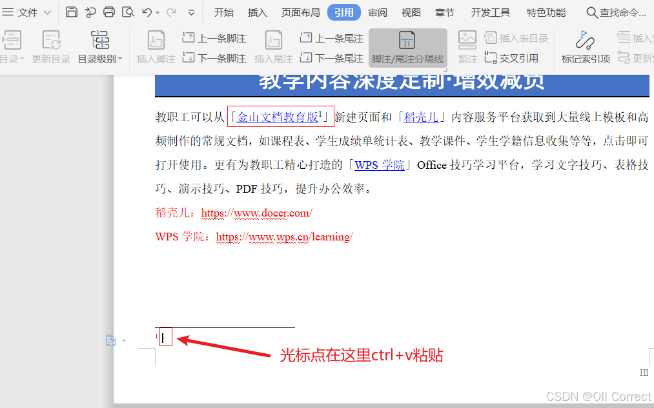Viewport: 654px width, 408px height.
Task: Open the 章节 tab
Action: pyautogui.click(x=444, y=12)
